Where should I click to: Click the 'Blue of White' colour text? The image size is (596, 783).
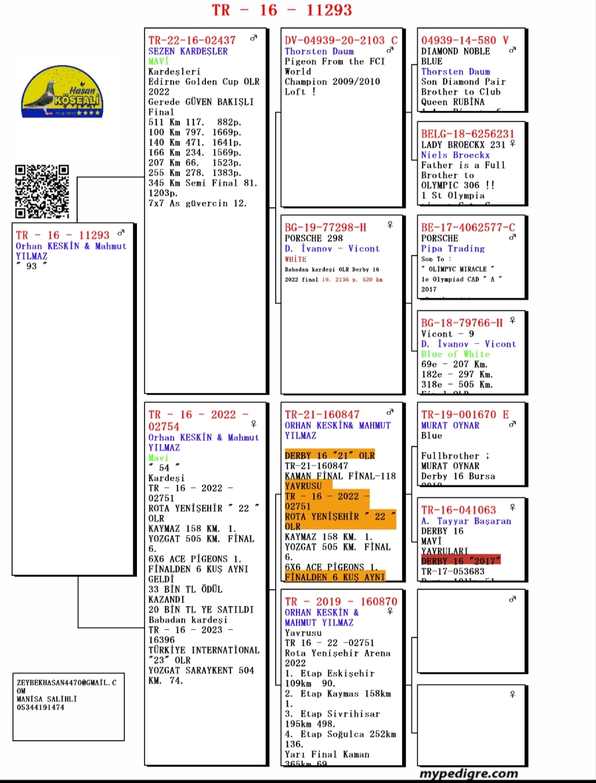point(456,354)
